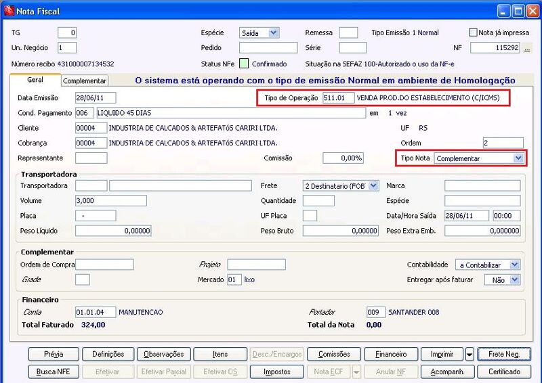Expand the Frete Destinatario dropdown
The width and height of the screenshot is (542, 383).
(x=373, y=186)
